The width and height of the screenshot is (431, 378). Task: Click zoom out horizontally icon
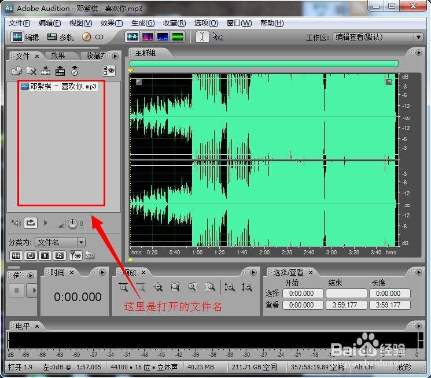141,287
